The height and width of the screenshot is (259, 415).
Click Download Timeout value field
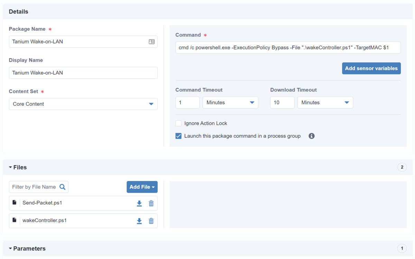282,103
